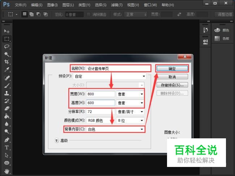The height and width of the screenshot is (176, 235).
Task: Open the 选择(S) menu
Action: coord(101,5)
